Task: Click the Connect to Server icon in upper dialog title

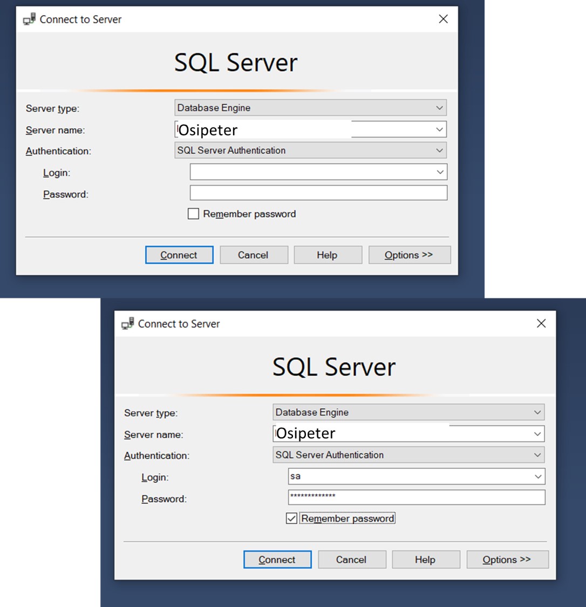Action: tap(30, 19)
